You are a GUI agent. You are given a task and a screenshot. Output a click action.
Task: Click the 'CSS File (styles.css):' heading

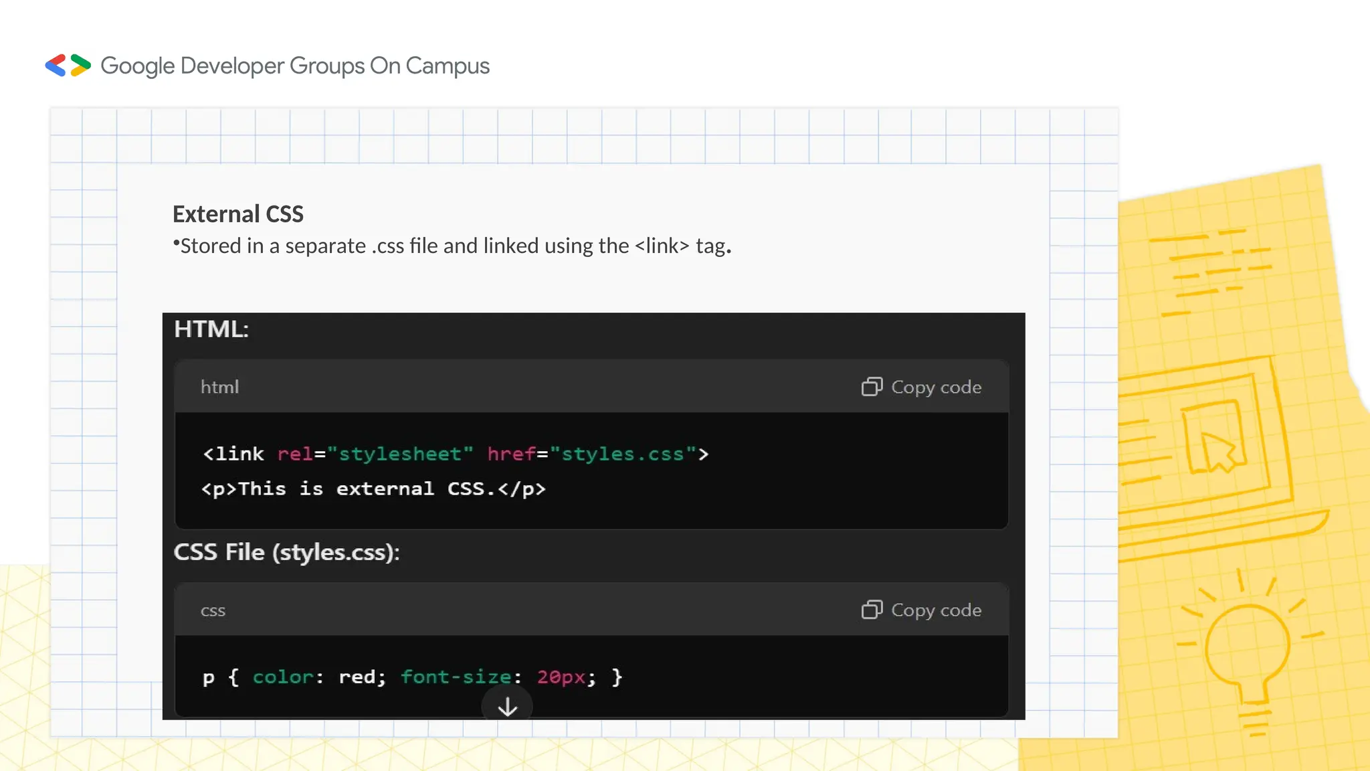286,552
